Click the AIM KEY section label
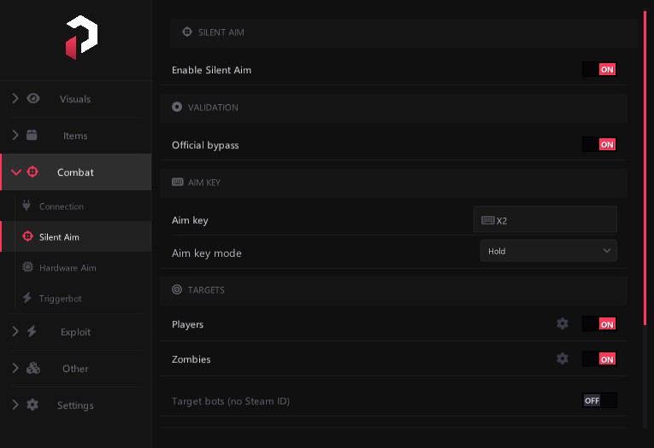 coord(204,183)
